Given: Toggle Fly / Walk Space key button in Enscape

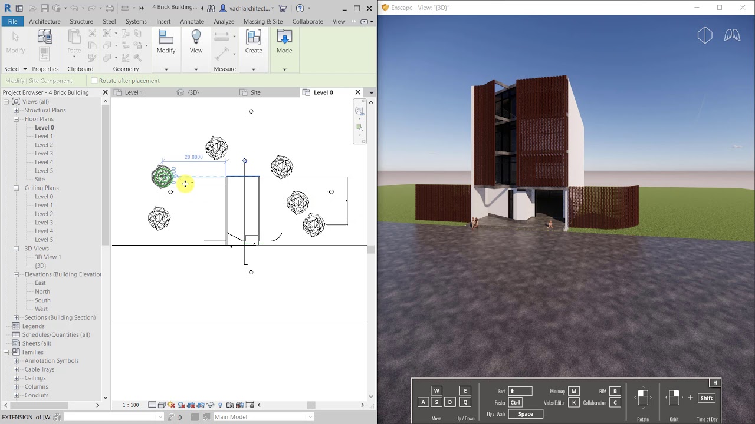Looking at the screenshot, I should tap(526, 414).
